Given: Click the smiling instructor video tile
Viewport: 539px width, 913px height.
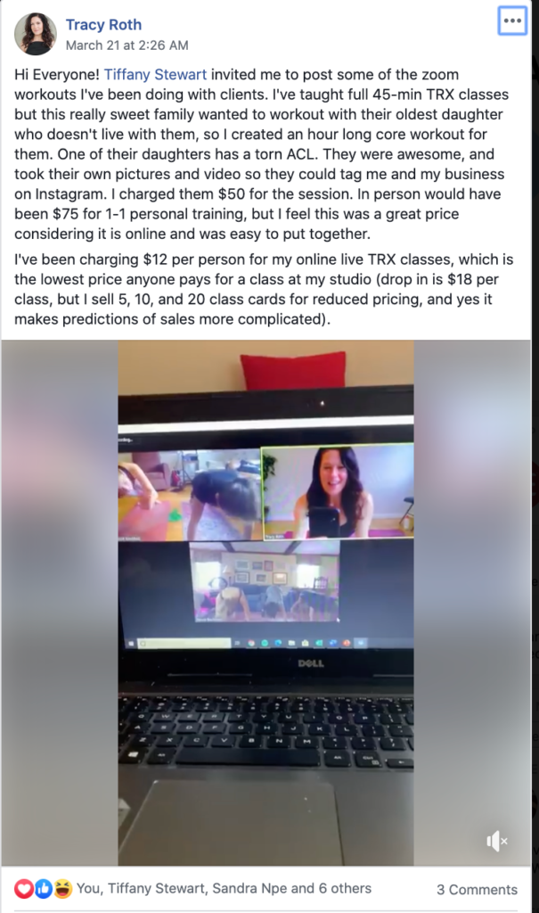Looking at the screenshot, I should click(338, 491).
